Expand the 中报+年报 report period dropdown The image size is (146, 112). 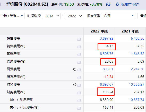coord(12,16)
